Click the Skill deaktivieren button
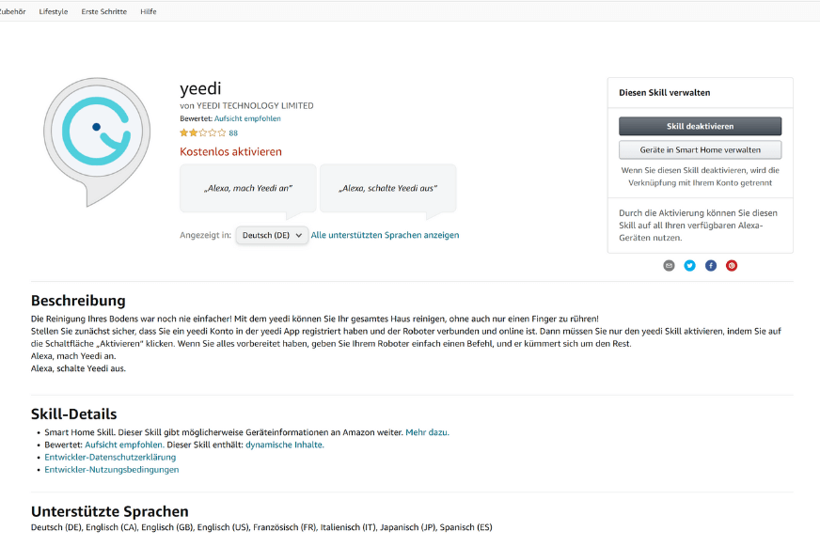Screen dimensions: 820x546 pos(700,126)
